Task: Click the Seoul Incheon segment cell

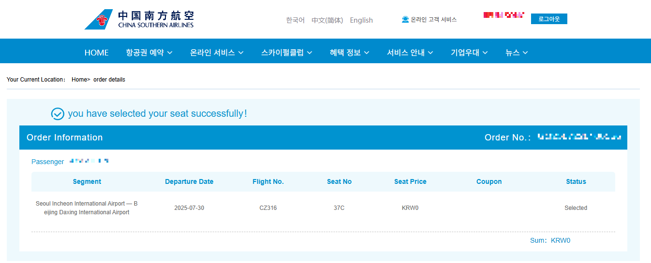Action: click(87, 208)
